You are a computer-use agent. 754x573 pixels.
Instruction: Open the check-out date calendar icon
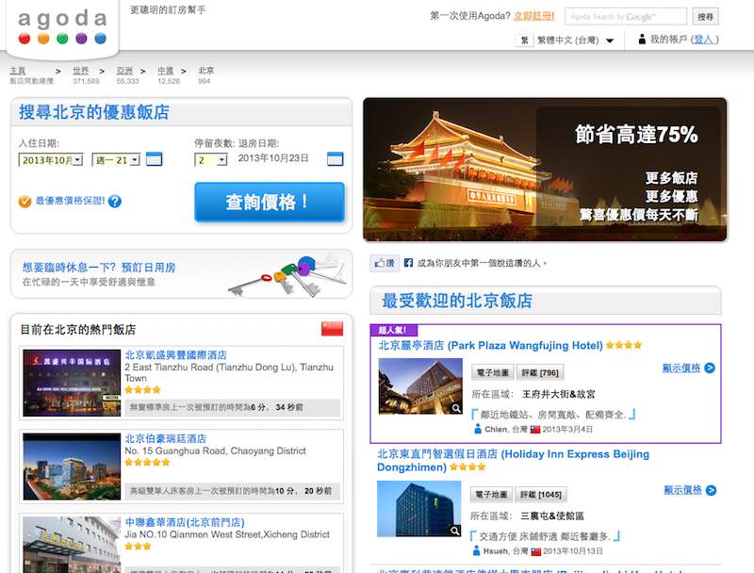pyautogui.click(x=335, y=159)
